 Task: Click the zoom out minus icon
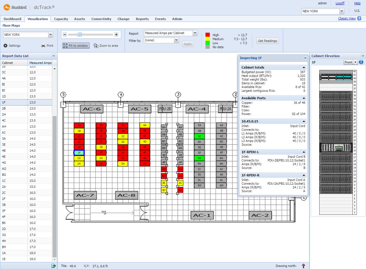click(x=65, y=34)
